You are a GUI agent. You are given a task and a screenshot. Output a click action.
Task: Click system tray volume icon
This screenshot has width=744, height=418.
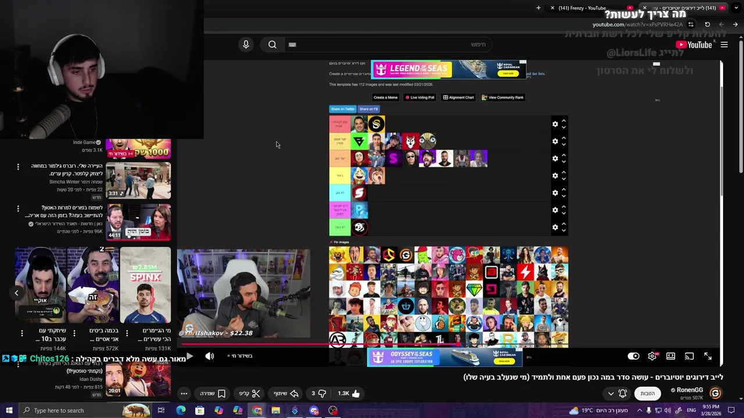tap(668, 410)
